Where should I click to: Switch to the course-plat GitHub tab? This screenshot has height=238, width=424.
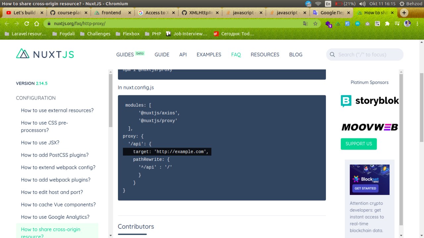68,13
